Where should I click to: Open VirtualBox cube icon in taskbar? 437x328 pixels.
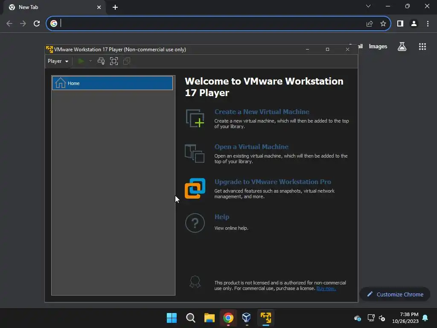point(247,318)
